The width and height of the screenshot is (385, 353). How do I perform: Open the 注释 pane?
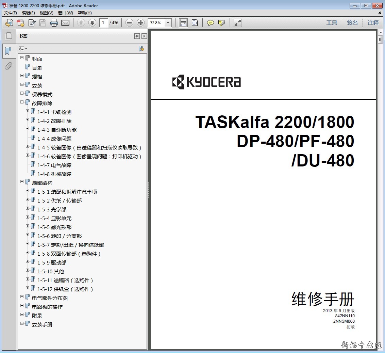click(373, 23)
